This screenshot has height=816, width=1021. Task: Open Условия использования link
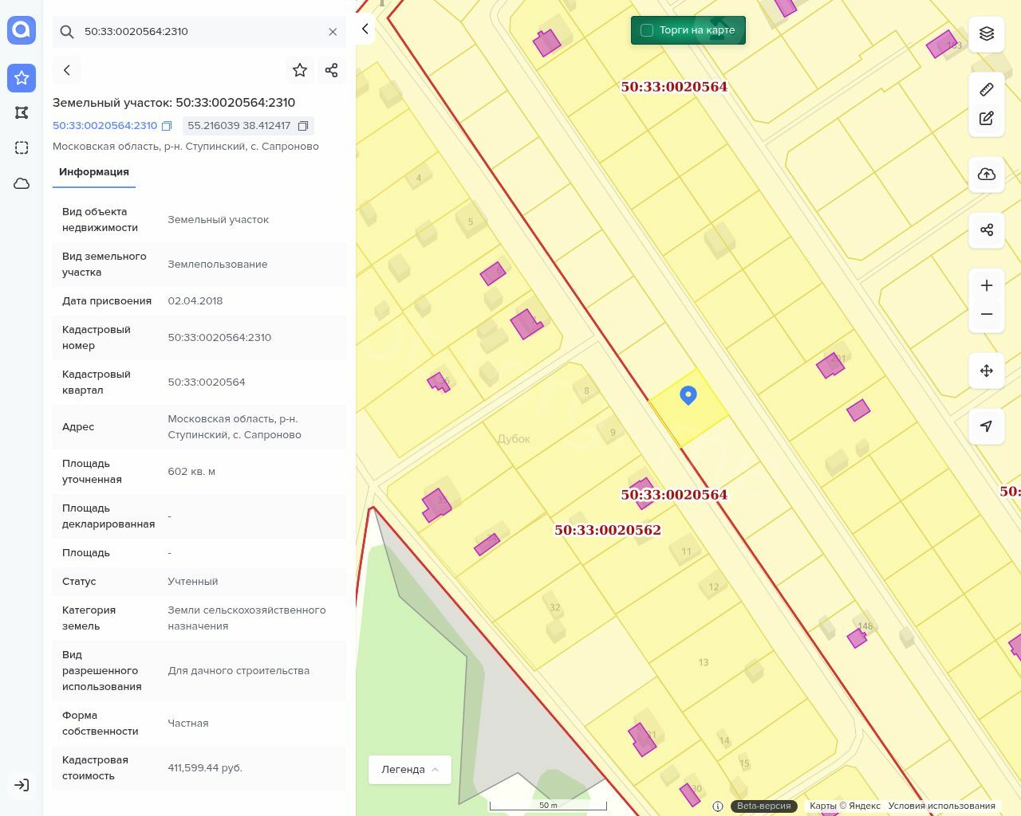(941, 806)
